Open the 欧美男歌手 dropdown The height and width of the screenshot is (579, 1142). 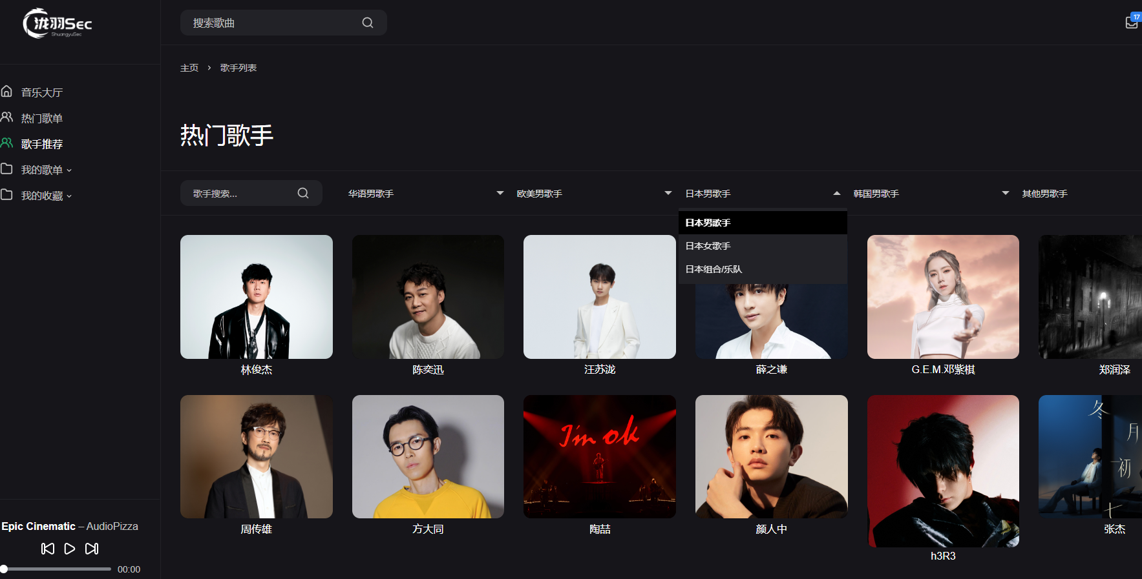(594, 194)
